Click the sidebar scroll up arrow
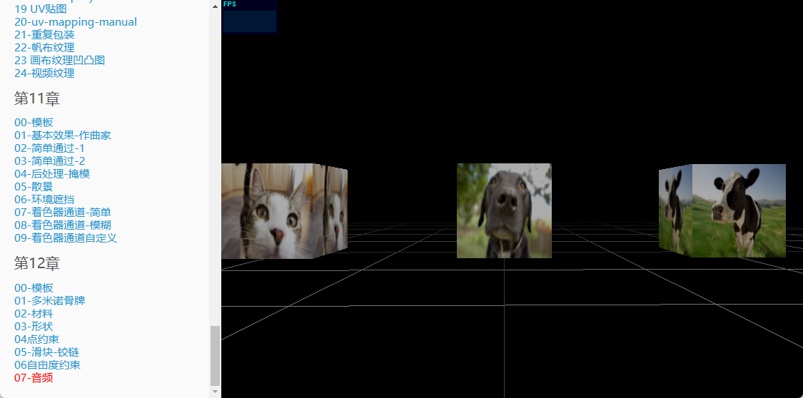 coord(215,6)
